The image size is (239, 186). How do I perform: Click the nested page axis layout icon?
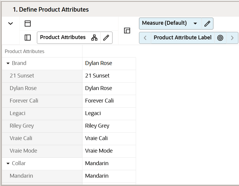pyautogui.click(x=127, y=30)
